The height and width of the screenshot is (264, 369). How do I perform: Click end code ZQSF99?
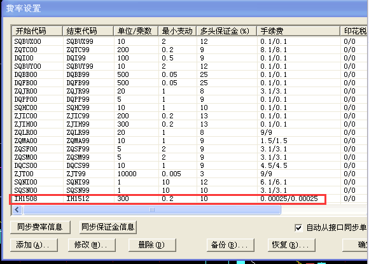78,149
